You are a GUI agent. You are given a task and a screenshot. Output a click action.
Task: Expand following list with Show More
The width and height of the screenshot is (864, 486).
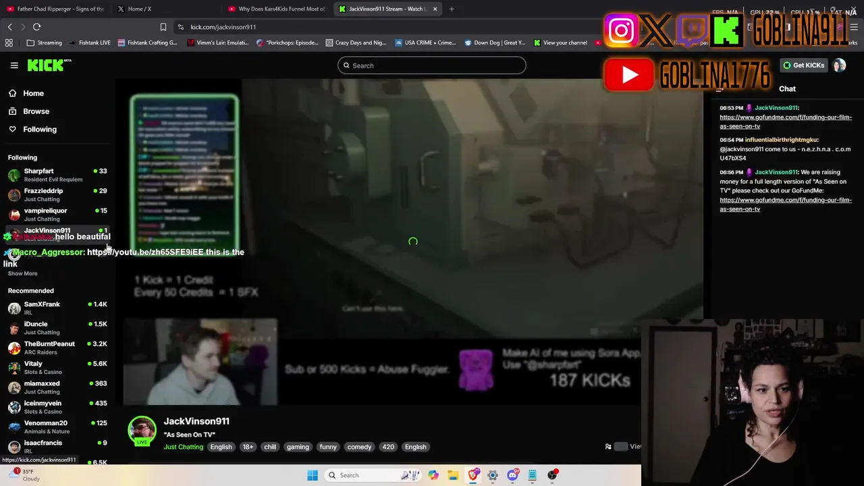point(22,273)
